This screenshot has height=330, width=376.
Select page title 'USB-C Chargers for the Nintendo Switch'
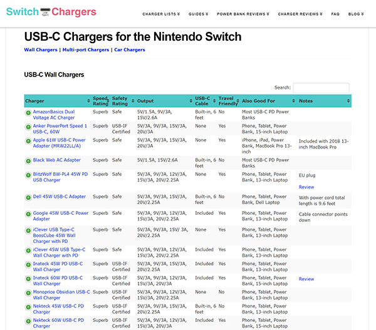pos(133,37)
